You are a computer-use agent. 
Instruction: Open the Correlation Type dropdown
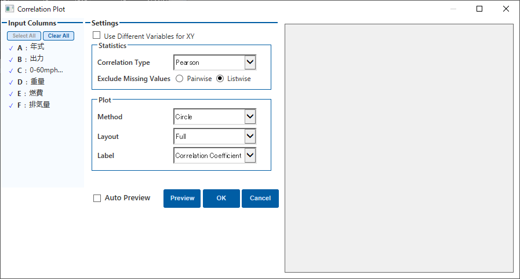[250, 62]
